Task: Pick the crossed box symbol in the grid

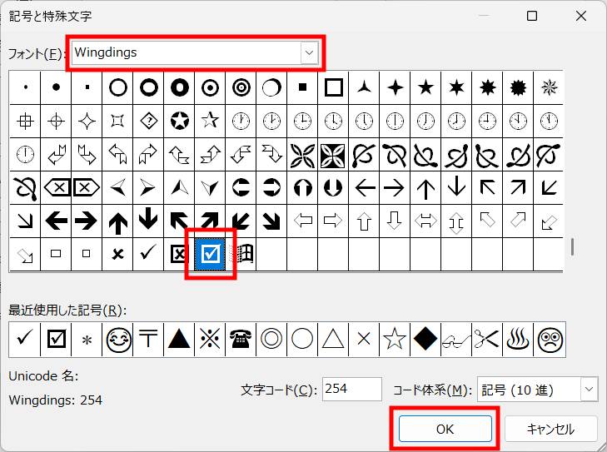Action: pyautogui.click(x=179, y=254)
